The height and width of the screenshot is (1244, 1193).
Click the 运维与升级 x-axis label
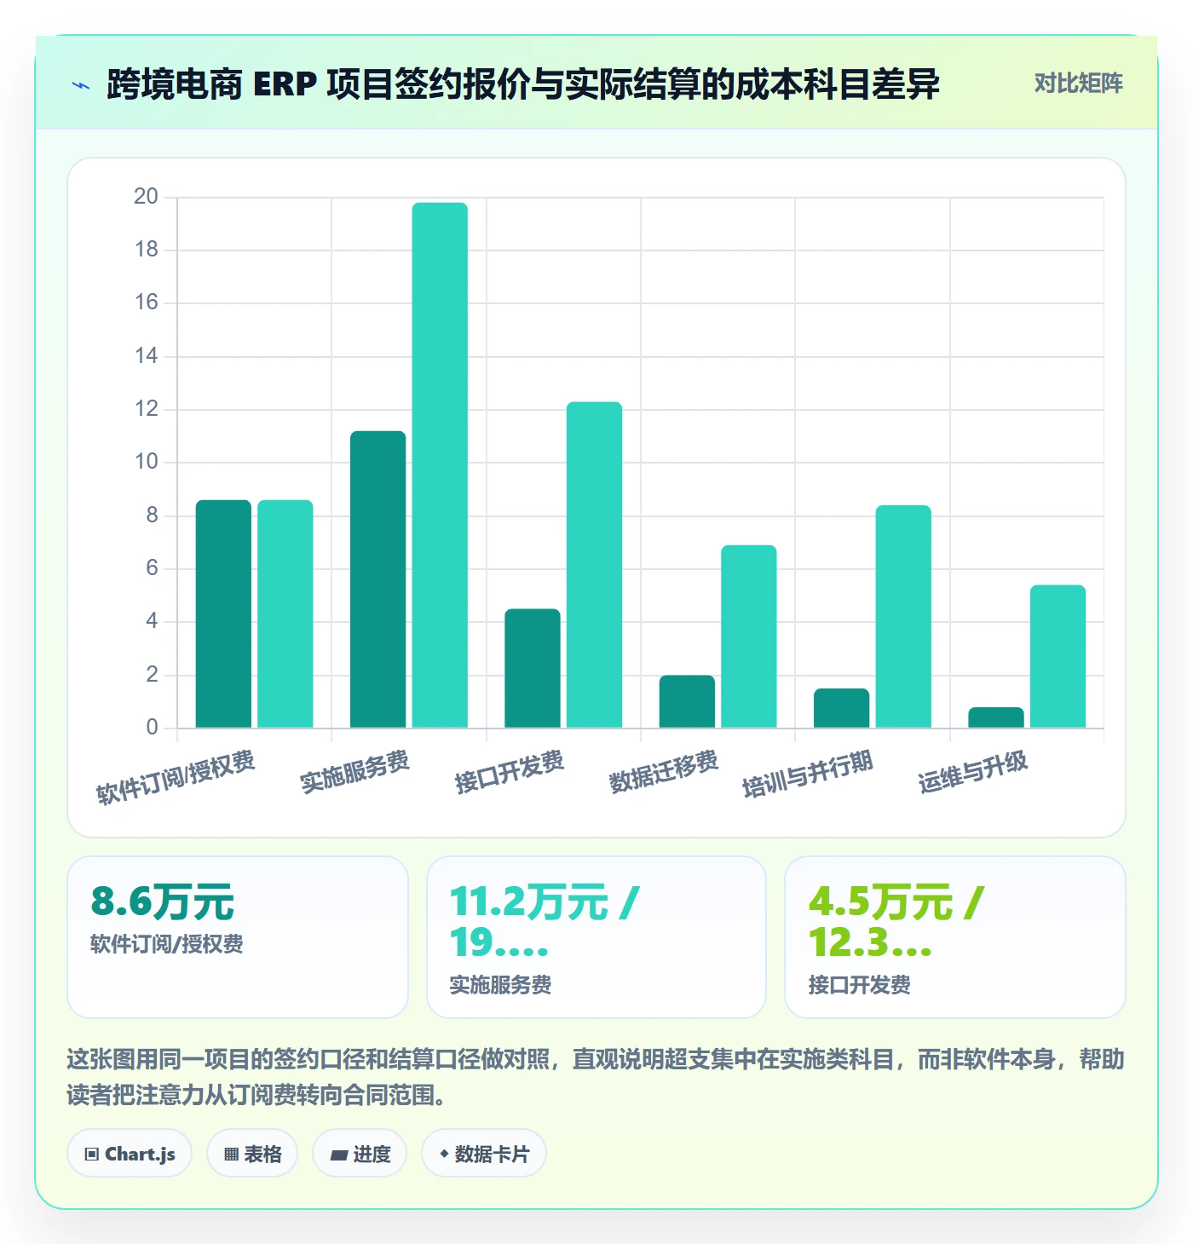[x=972, y=771]
